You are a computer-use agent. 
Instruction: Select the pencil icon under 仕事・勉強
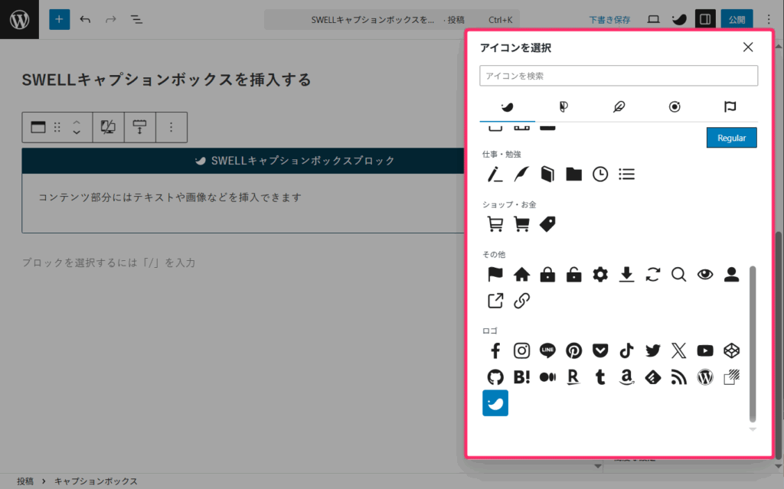tap(495, 174)
